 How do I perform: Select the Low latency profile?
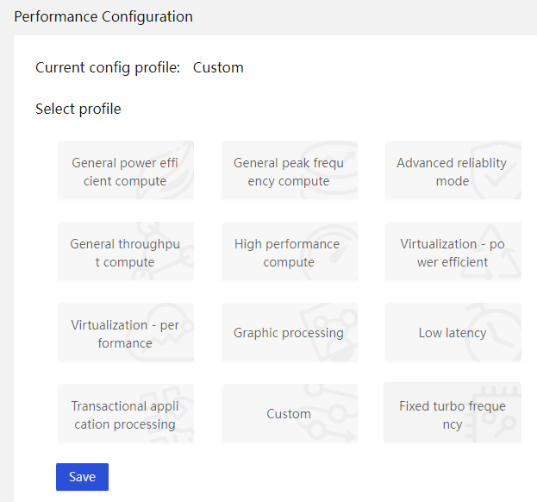point(453,332)
